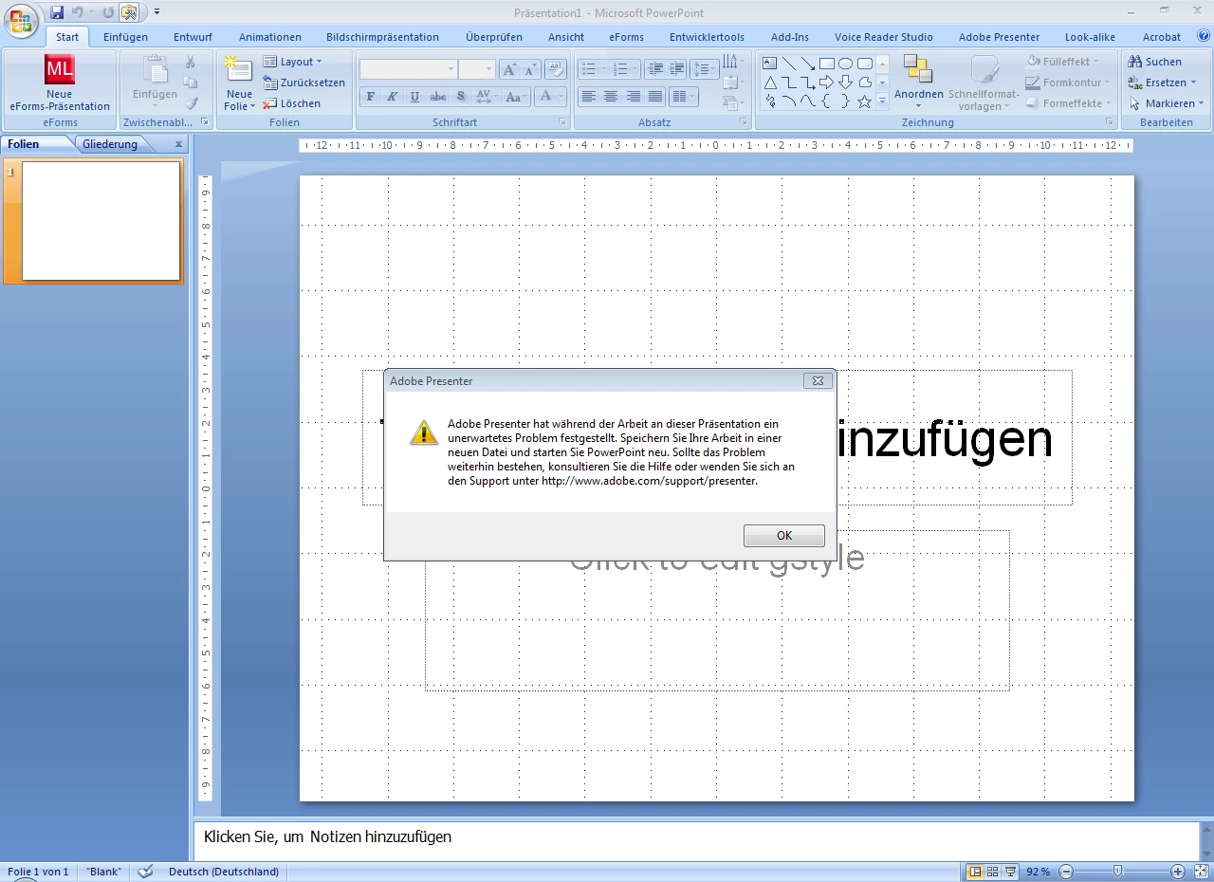Click Suchen to find text

tap(1155, 62)
